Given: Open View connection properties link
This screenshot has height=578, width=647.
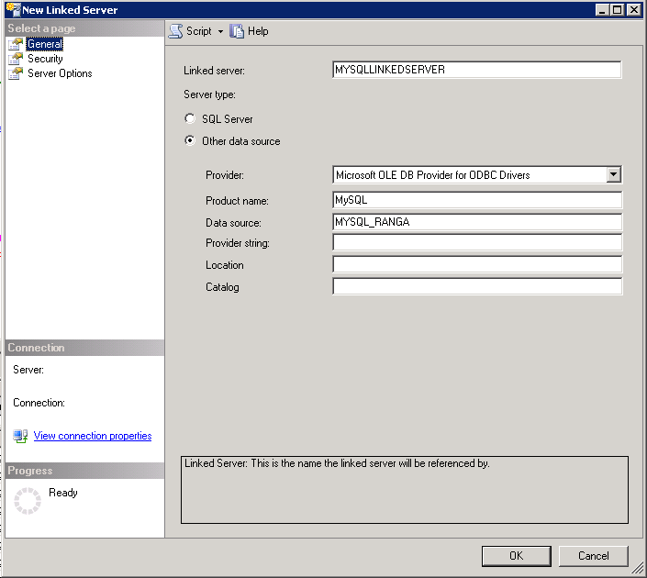Looking at the screenshot, I should coord(93,437).
